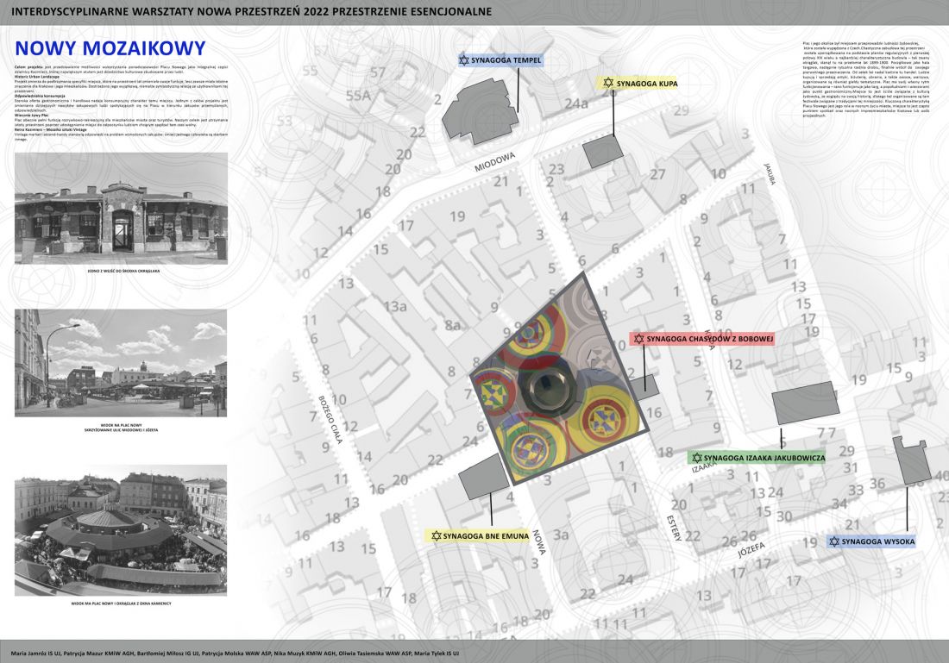949x663 pixels.
Task: Click the IZAAKA street name
Action: pyautogui.click(x=705, y=467)
